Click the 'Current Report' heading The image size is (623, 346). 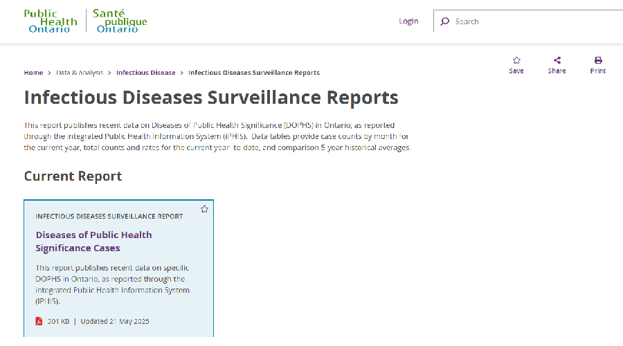pos(73,176)
